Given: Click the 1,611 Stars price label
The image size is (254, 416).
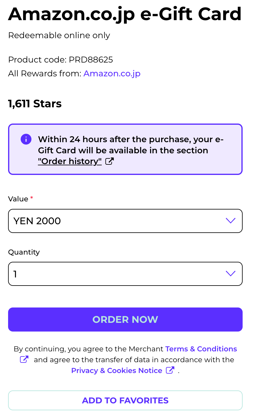Looking at the screenshot, I should 35,104.
